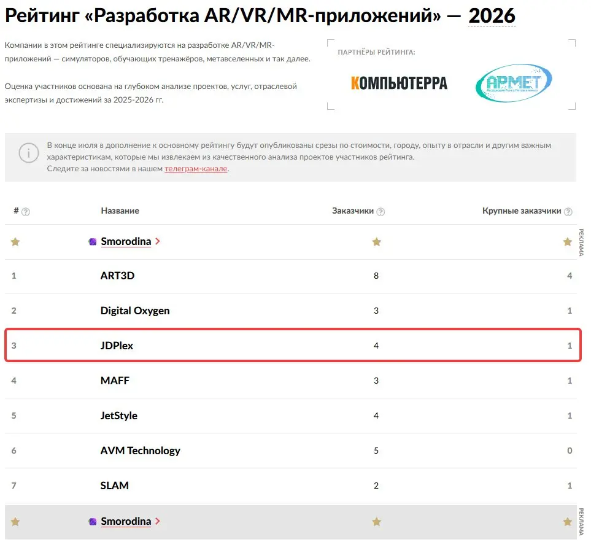Click the Крупные заказчики column header
This screenshot has width=591, height=550.
click(x=522, y=211)
